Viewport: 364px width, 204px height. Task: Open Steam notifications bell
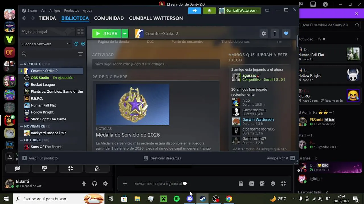point(209,10)
